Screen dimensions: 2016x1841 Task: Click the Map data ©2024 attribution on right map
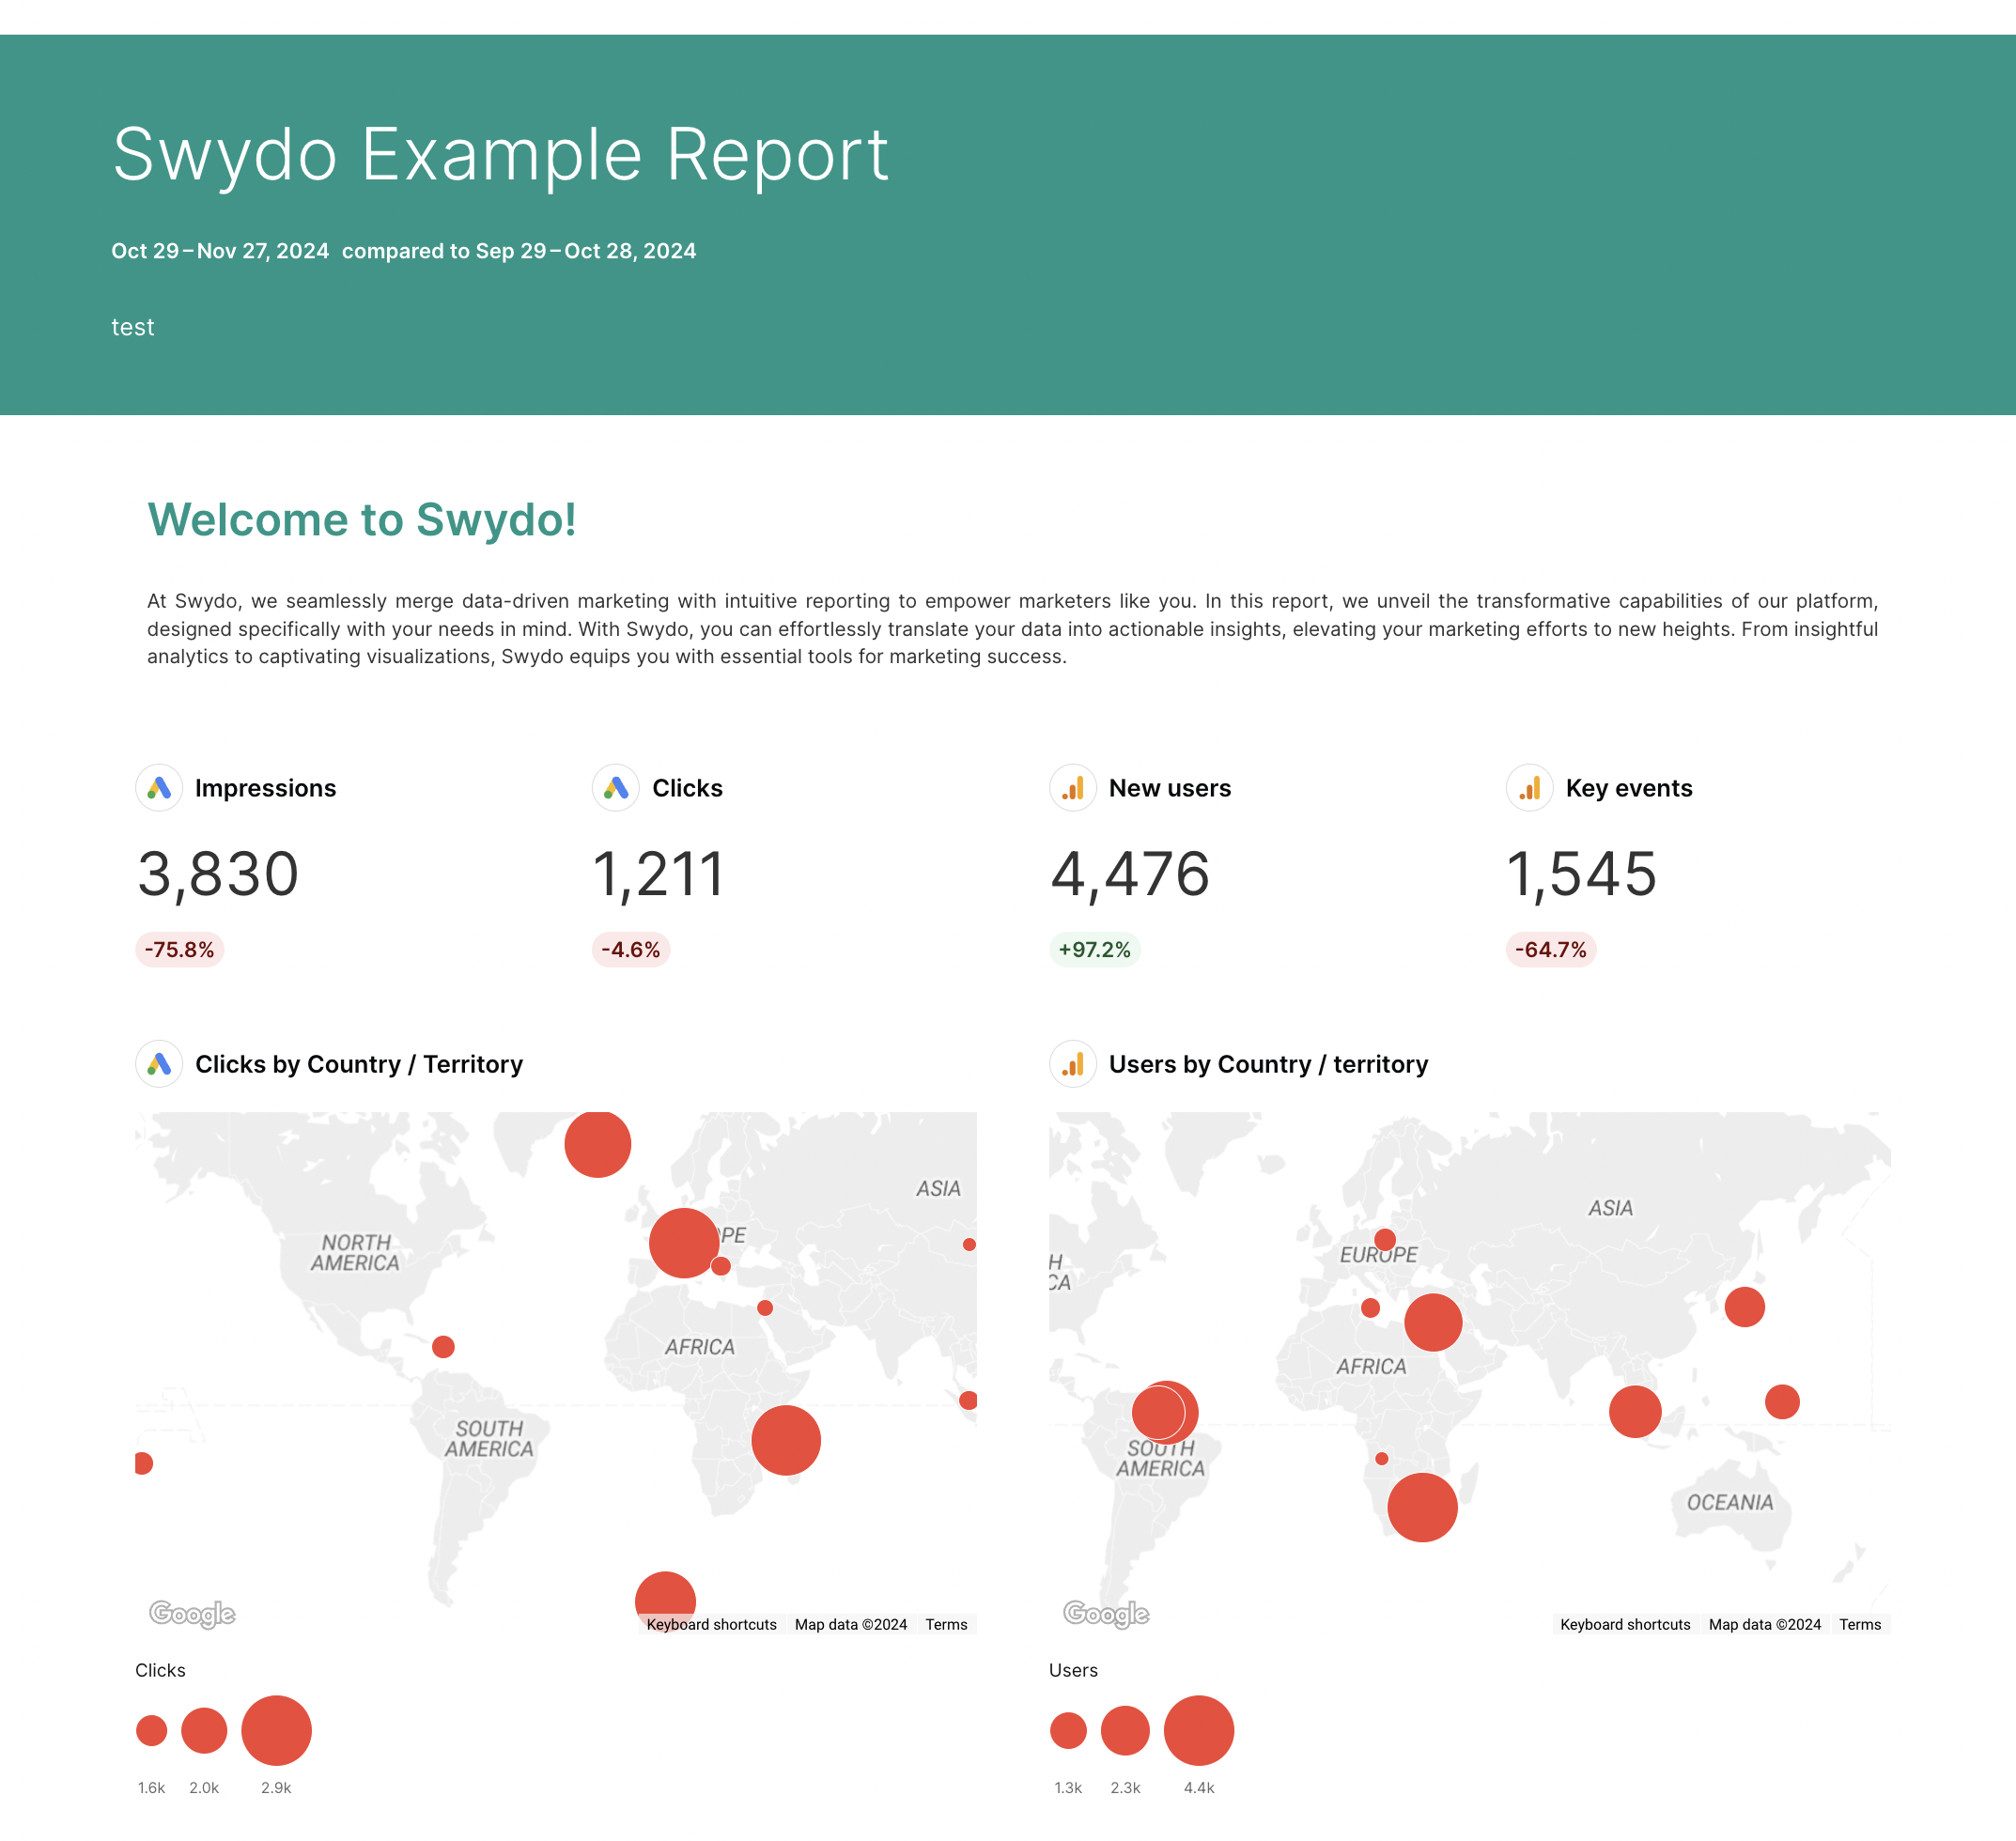(1765, 1624)
